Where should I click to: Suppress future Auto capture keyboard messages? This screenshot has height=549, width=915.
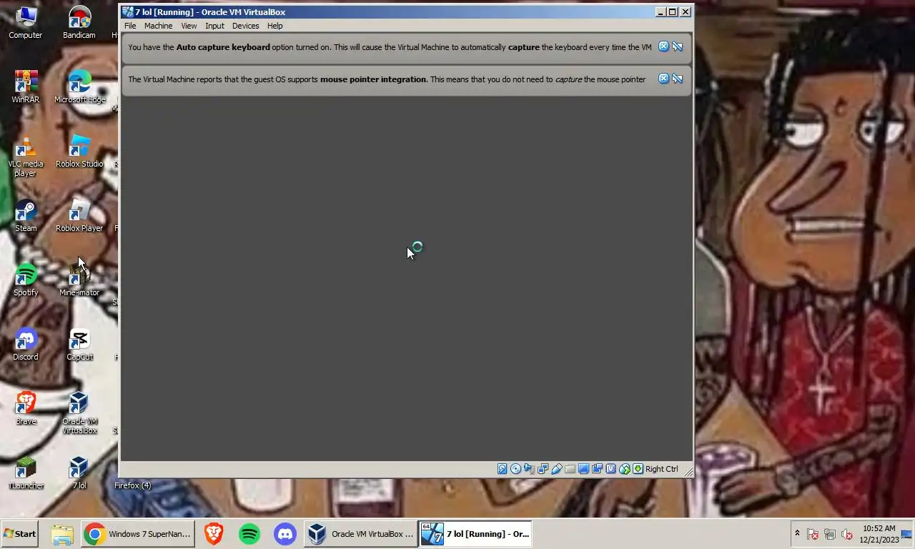[x=677, y=46]
